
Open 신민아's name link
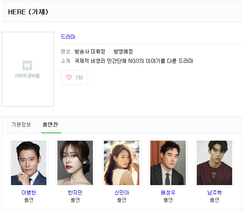click(x=122, y=193)
